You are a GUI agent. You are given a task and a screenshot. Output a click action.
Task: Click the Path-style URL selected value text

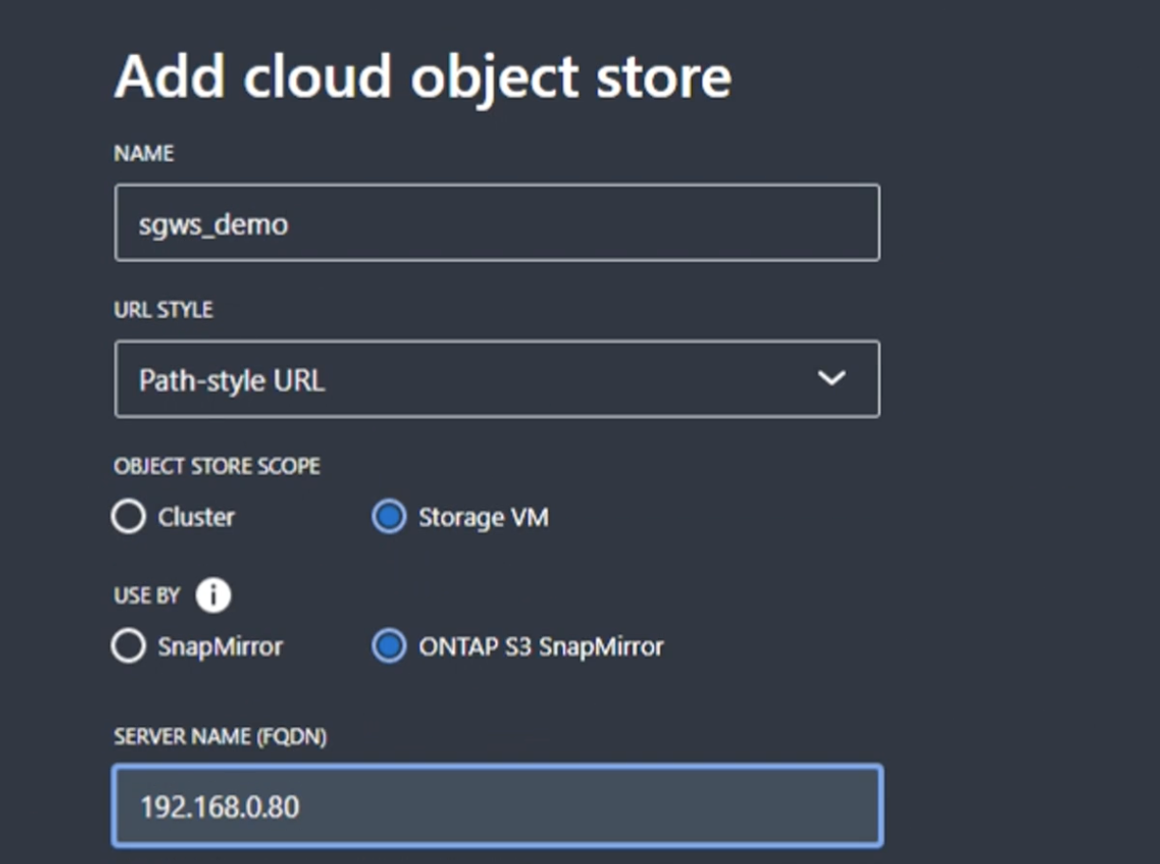coord(232,381)
